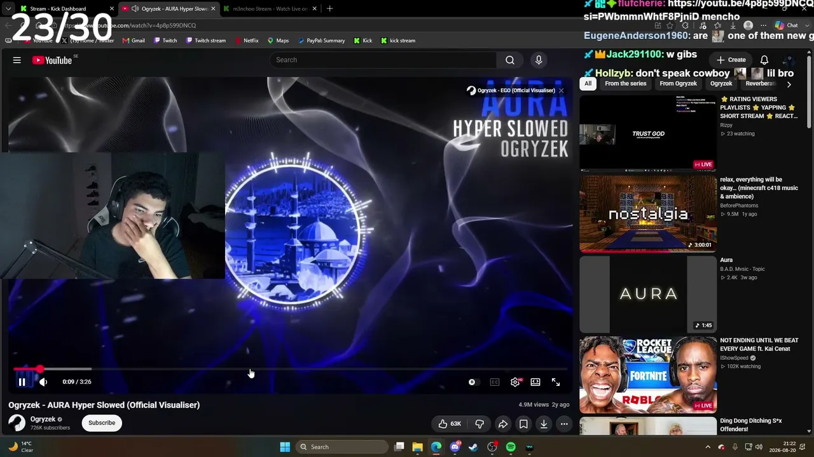Viewport: 814px width, 457px height.
Task: Open the nostalgia Minecraft video thumbnail
Action: click(648, 214)
